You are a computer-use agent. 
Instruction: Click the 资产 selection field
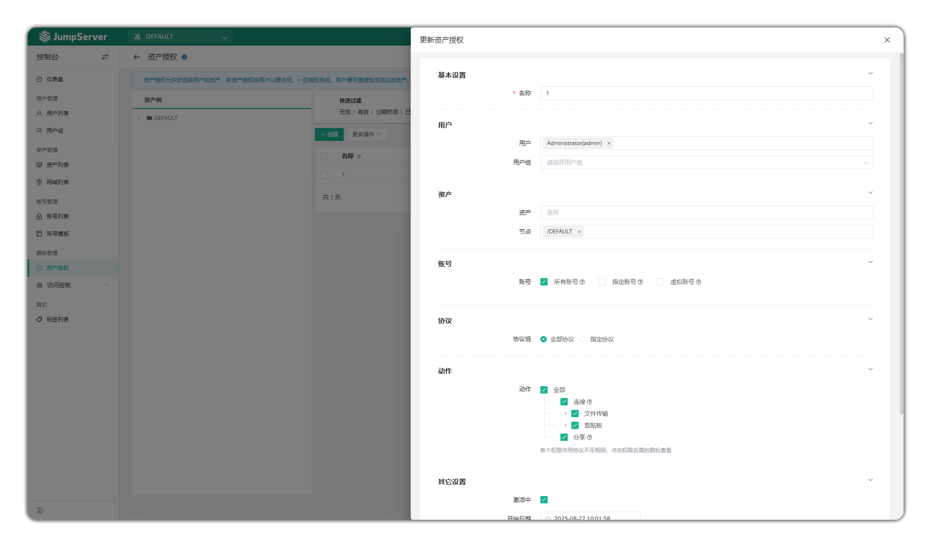(x=706, y=213)
